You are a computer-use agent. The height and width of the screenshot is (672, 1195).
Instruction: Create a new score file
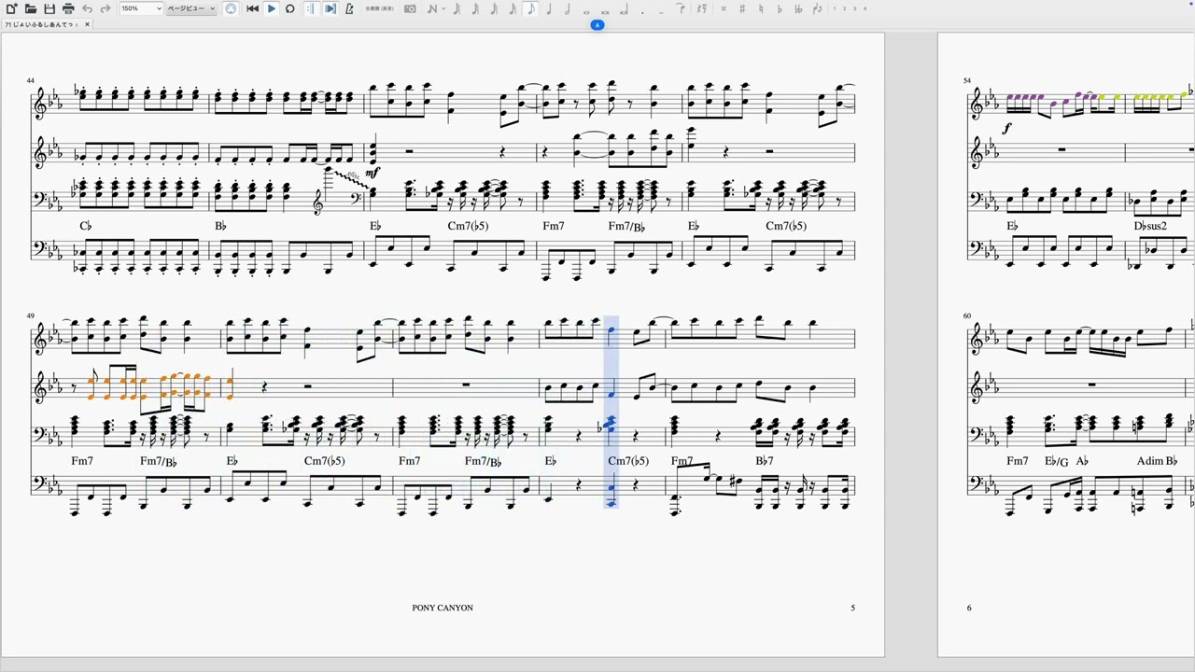[x=11, y=8]
